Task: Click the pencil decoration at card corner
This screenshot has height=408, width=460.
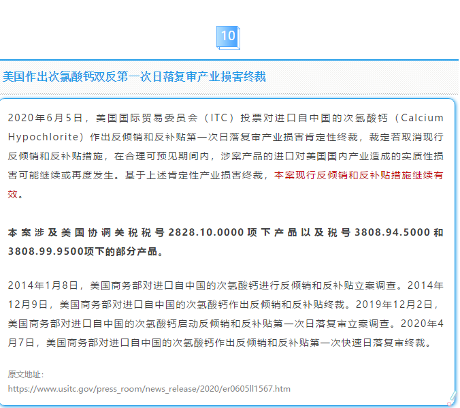Action: tap(452, 396)
